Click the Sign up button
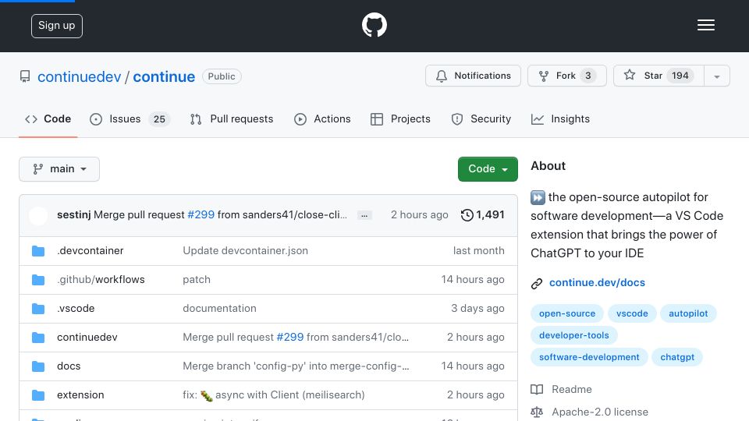The height and width of the screenshot is (421, 749). pos(57,26)
